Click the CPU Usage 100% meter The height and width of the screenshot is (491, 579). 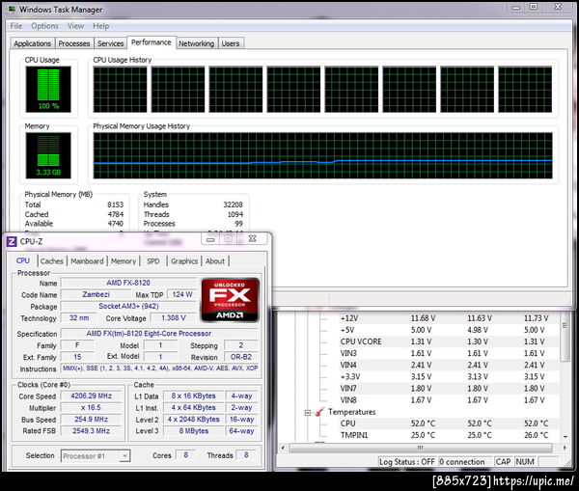click(48, 90)
